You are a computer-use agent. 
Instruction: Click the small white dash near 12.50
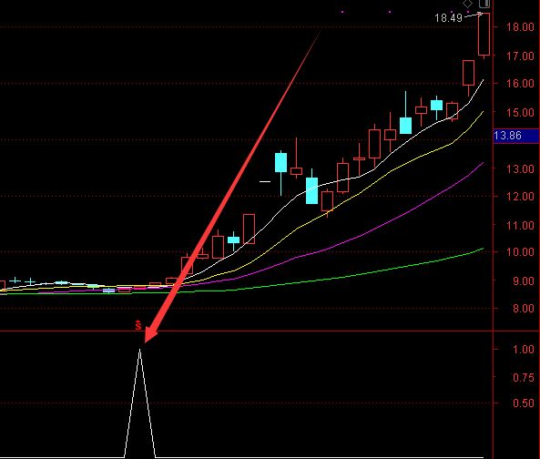pyautogui.click(x=265, y=181)
